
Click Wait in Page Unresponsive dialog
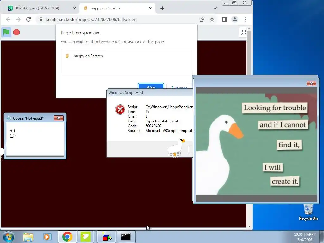tap(151, 86)
